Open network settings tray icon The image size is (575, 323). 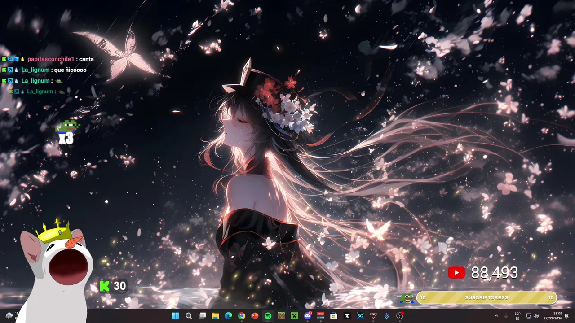coord(529,316)
